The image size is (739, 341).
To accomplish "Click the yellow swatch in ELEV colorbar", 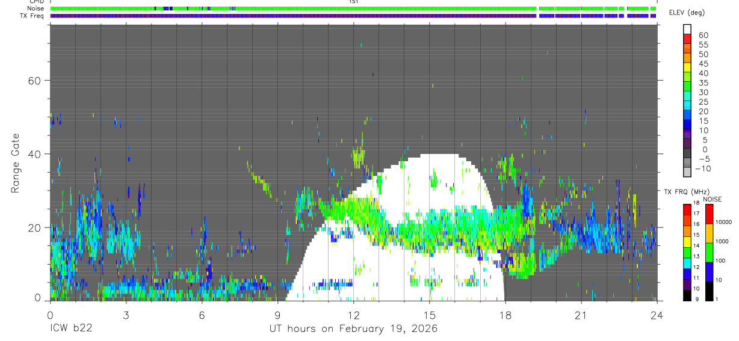I will tap(687, 67).
